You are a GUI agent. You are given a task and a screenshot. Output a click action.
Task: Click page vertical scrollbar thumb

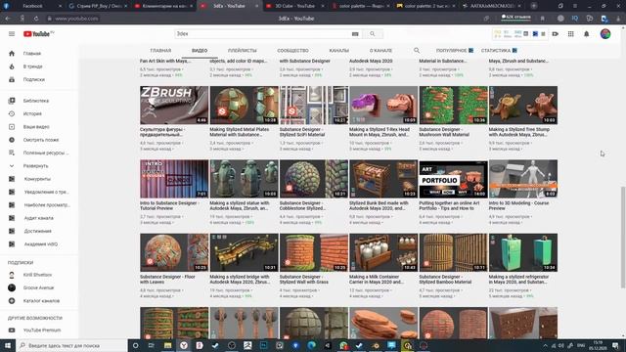(623, 237)
